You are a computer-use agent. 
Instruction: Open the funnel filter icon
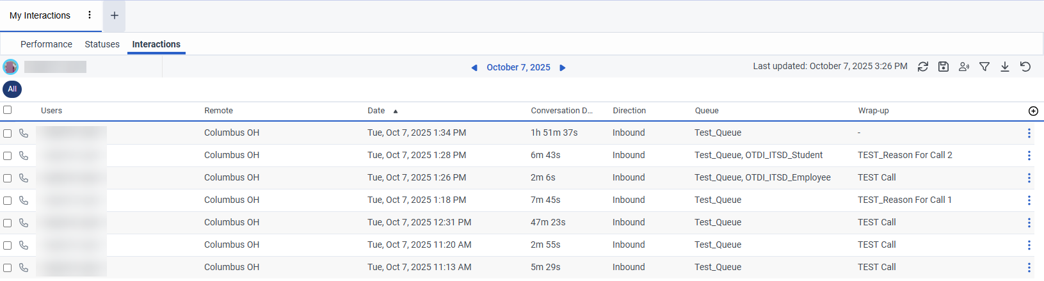pos(984,67)
